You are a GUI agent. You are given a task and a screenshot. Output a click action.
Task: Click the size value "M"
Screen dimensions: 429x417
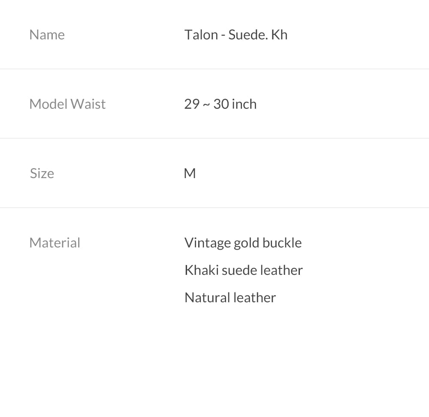click(190, 173)
